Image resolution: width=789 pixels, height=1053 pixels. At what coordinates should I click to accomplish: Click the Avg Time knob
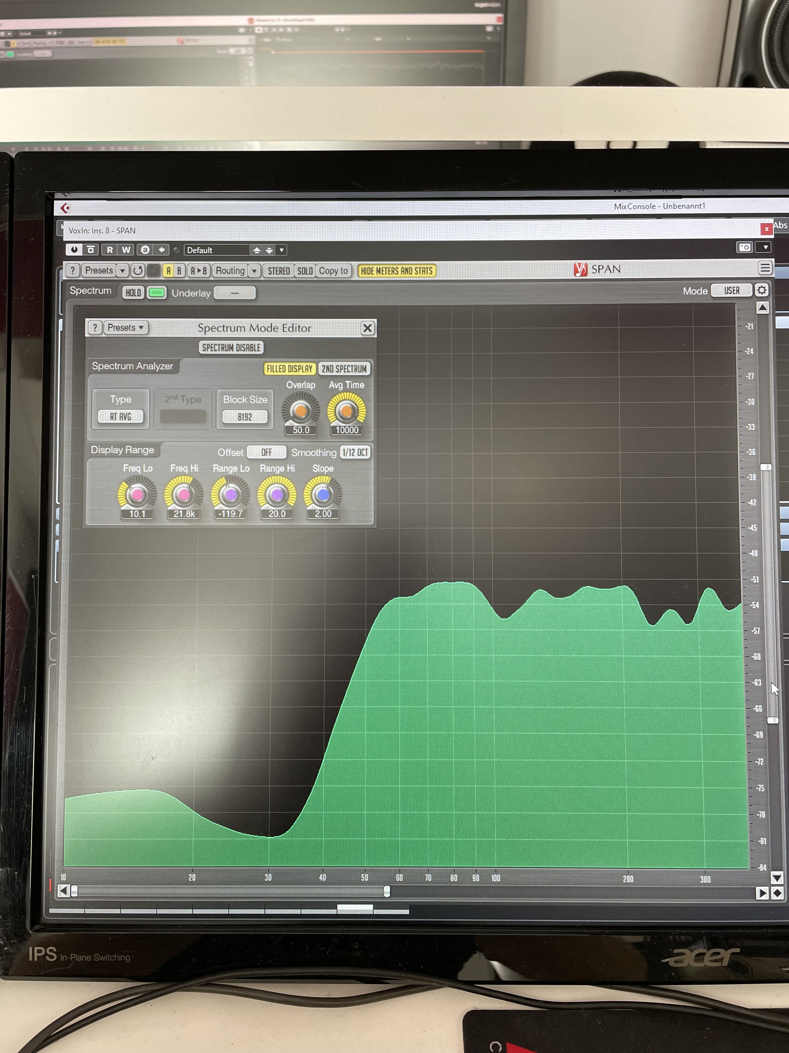[346, 411]
